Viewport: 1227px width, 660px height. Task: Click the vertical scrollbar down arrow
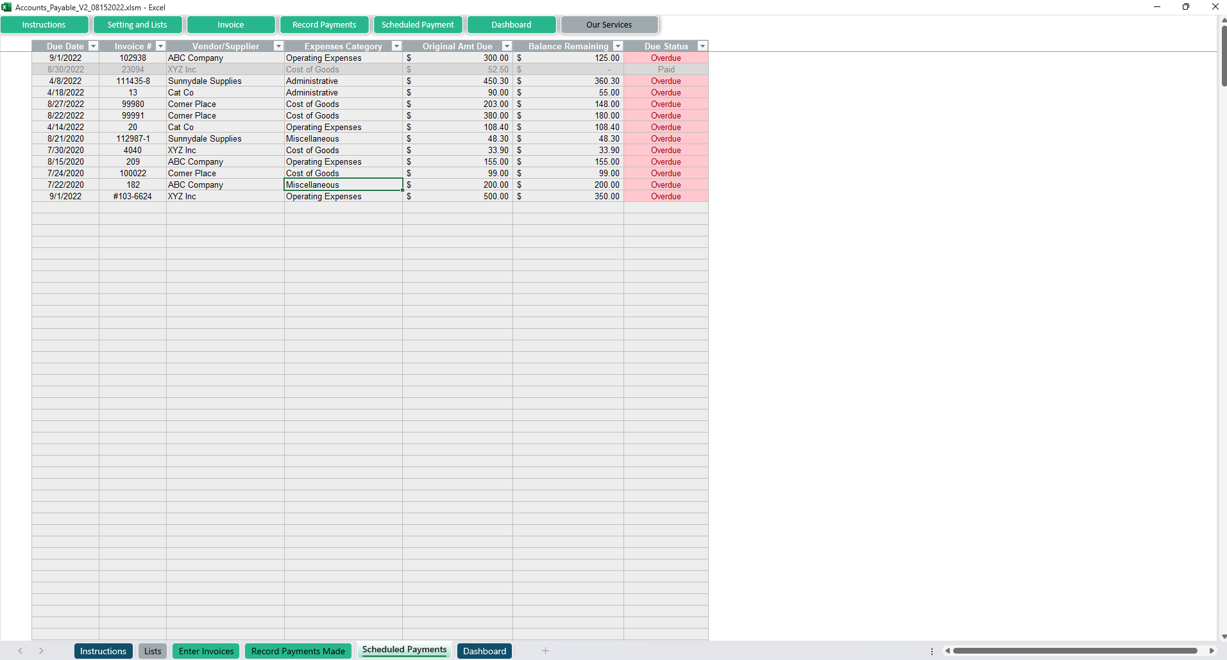point(1223,636)
